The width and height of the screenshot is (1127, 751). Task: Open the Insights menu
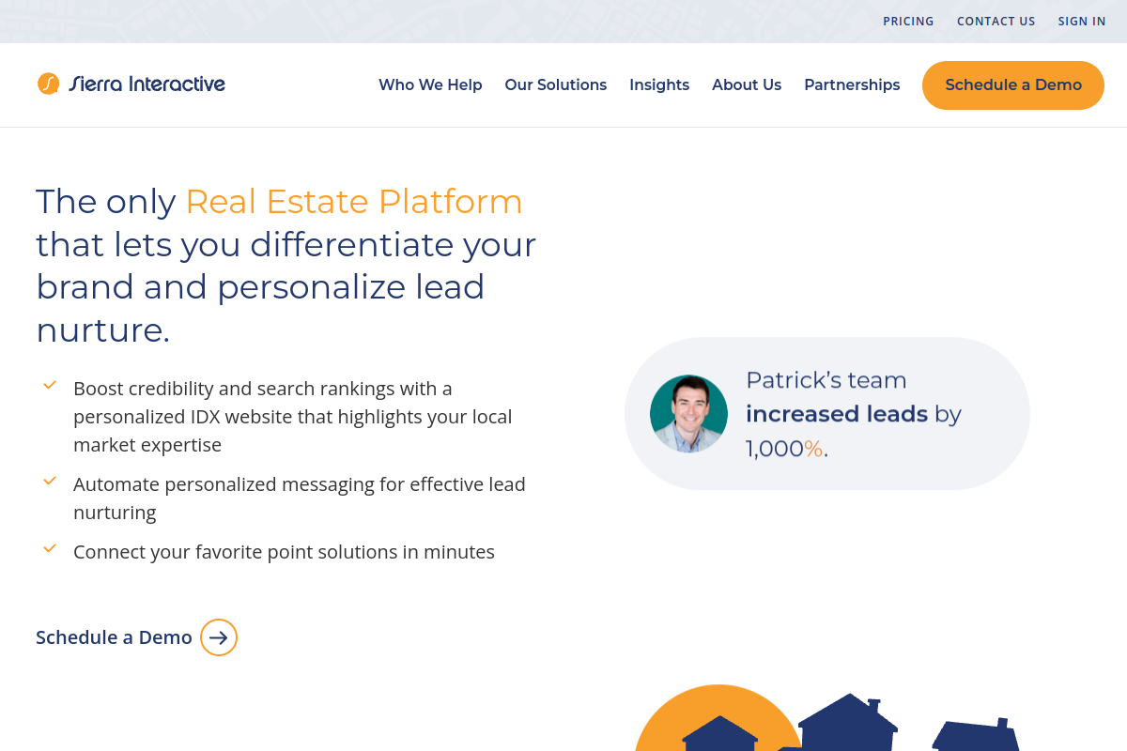[659, 84]
